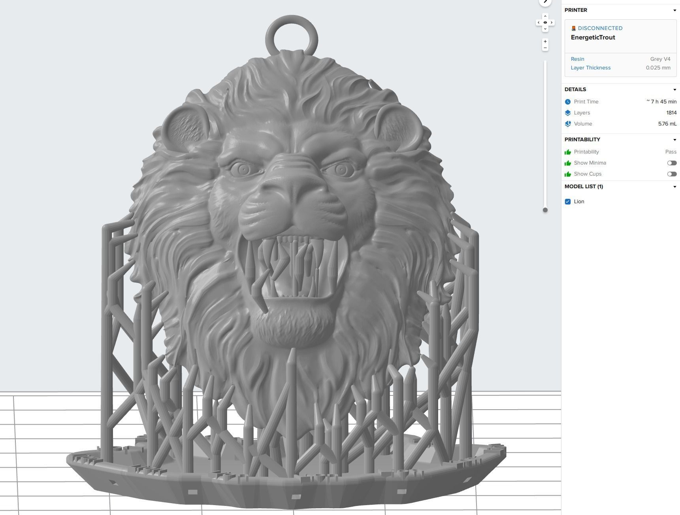Click the Printability thumbs-up icon
Viewport: 680px width, 515px height.
[568, 152]
